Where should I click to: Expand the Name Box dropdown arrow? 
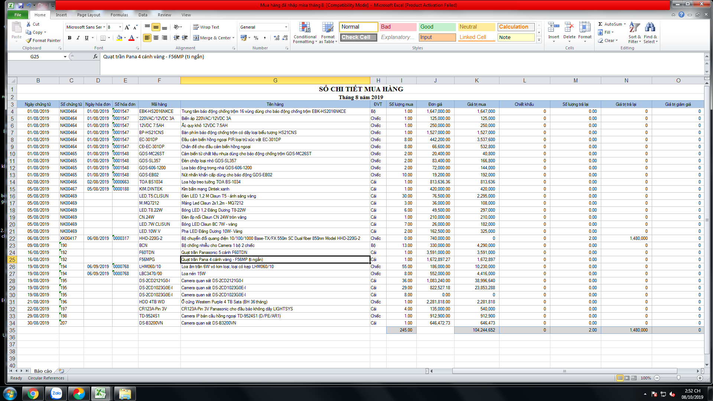65,57
